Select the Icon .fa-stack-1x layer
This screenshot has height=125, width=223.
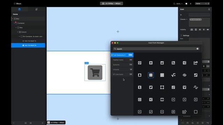[28, 41]
